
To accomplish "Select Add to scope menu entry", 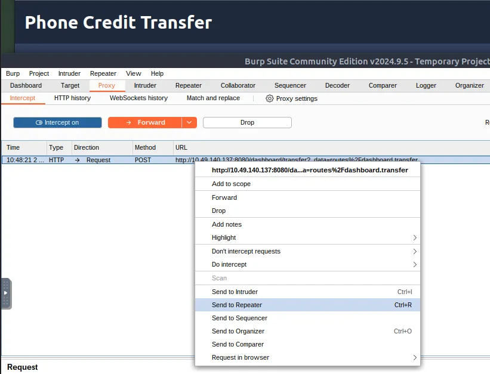I will click(x=231, y=184).
